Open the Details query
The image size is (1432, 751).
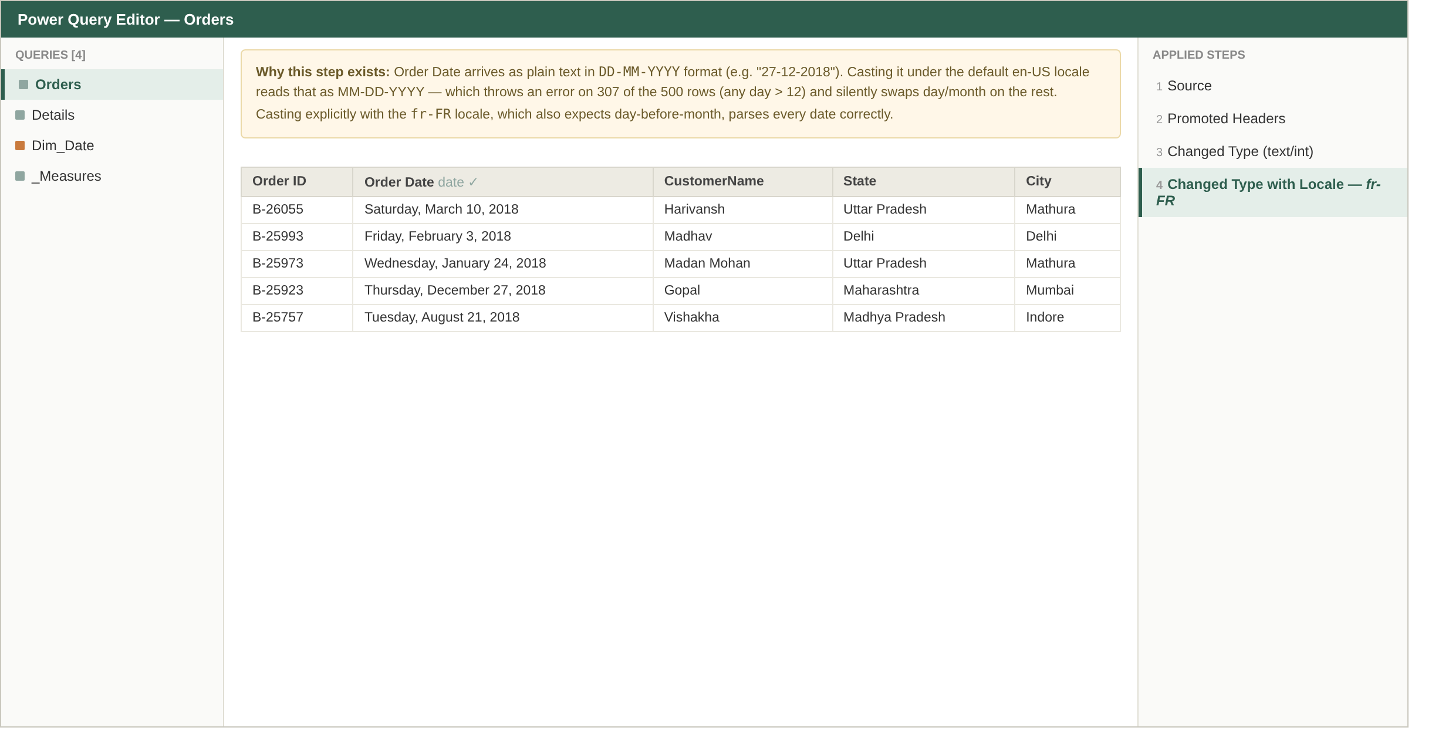113,115
